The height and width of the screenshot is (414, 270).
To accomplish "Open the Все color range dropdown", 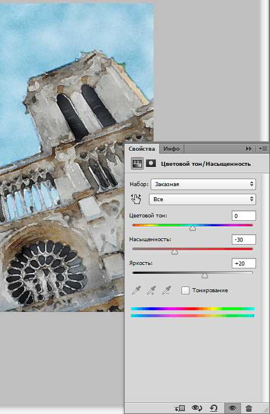I will click(x=202, y=199).
